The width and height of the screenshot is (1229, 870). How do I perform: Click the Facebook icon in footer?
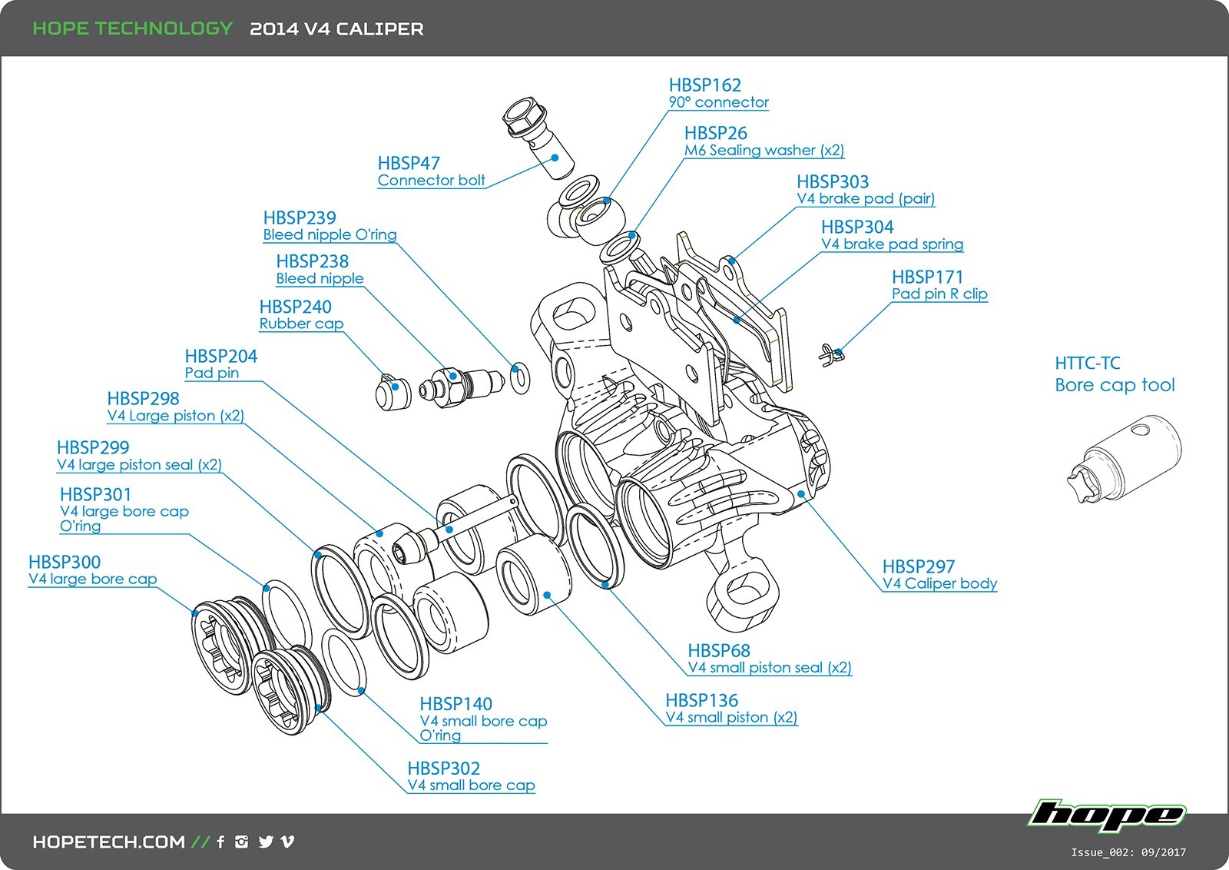220,842
